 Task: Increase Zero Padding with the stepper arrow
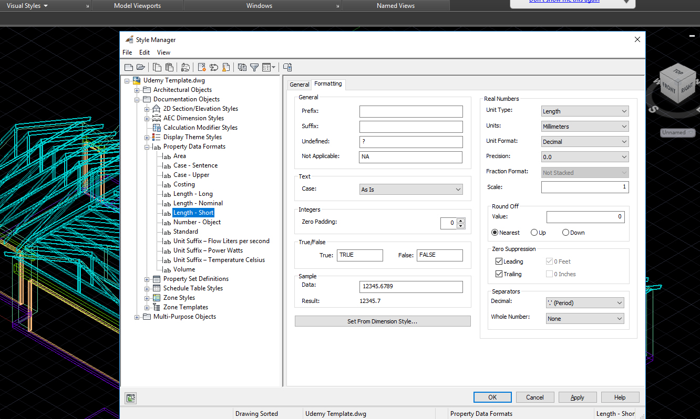tap(461, 219)
